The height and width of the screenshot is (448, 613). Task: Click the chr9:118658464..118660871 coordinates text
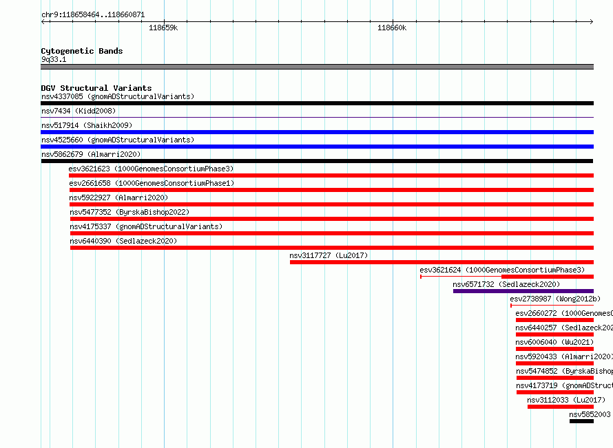[x=93, y=15]
